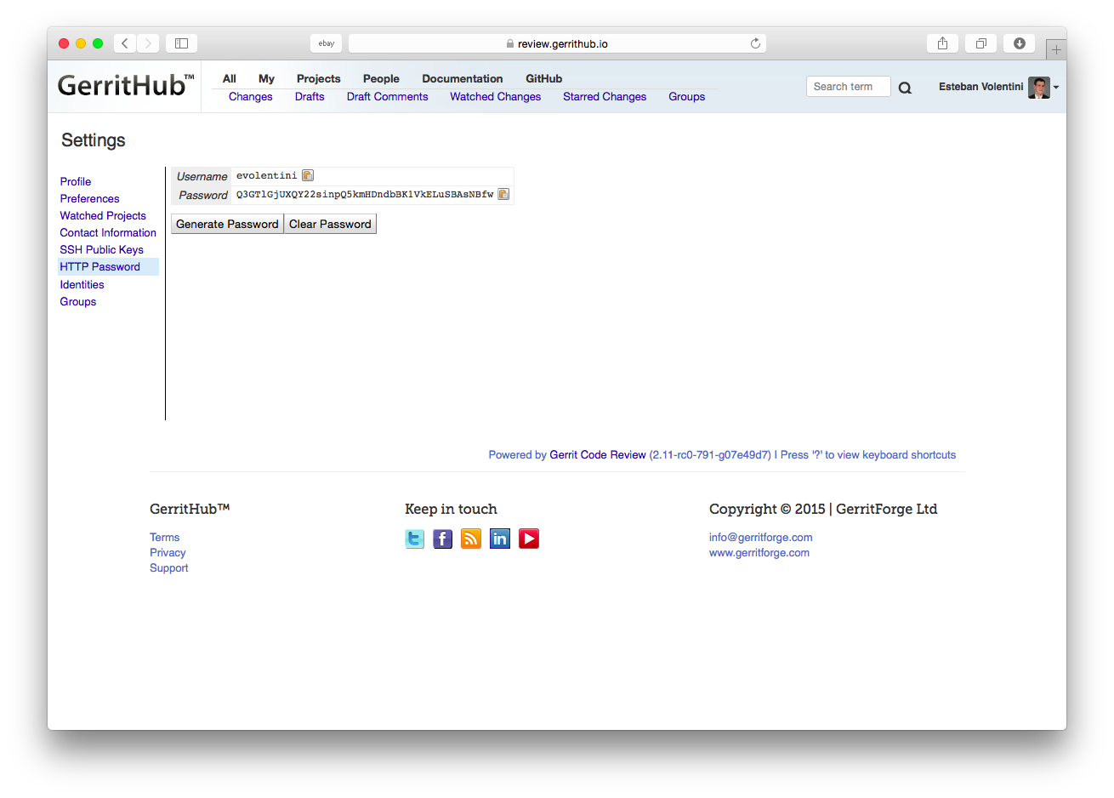Open the All menu
Screen dimensions: 1114x798
click(230, 78)
